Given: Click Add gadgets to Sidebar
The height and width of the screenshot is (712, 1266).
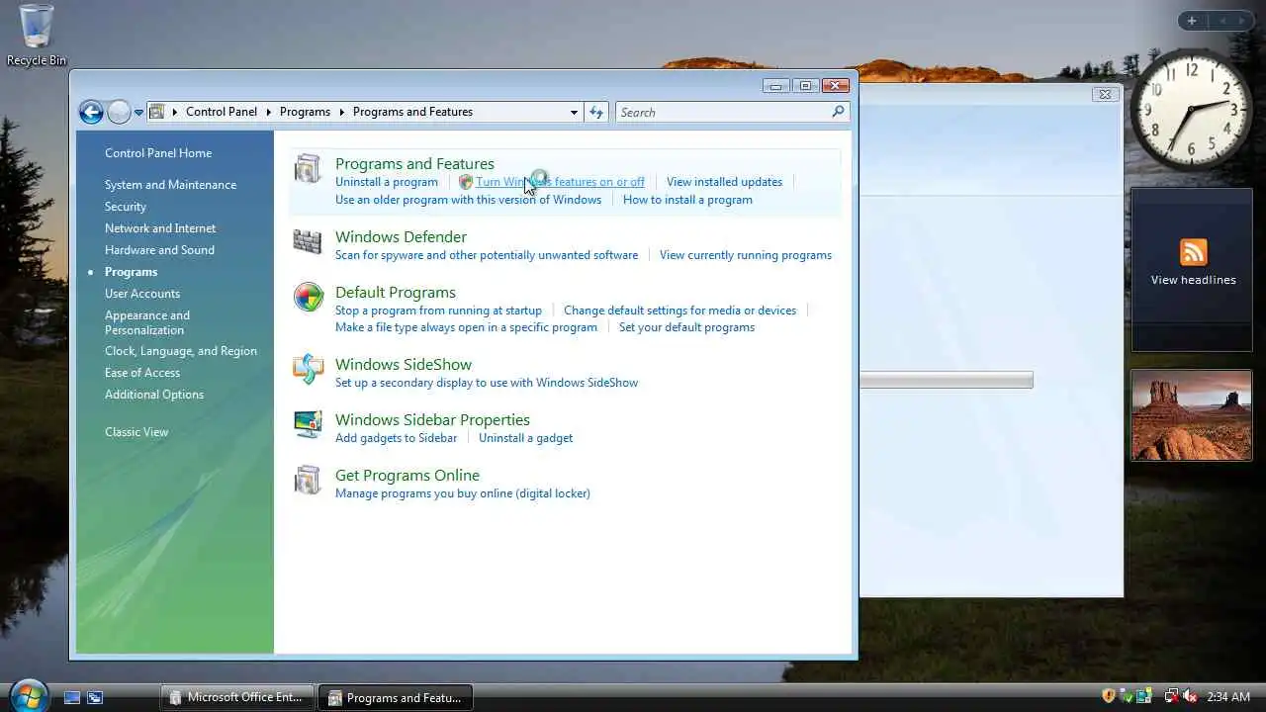Looking at the screenshot, I should click(x=396, y=438).
